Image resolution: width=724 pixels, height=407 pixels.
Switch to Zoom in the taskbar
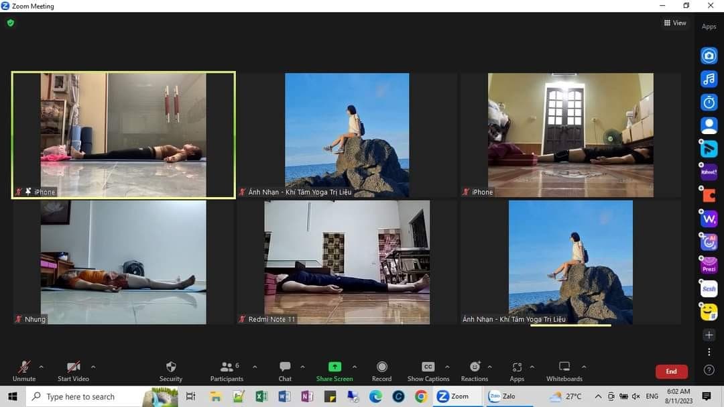coord(457,396)
